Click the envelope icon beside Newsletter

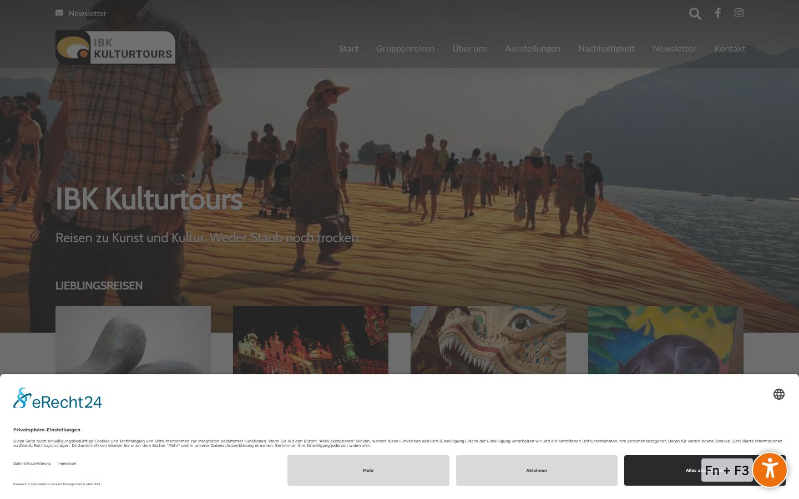(x=59, y=13)
